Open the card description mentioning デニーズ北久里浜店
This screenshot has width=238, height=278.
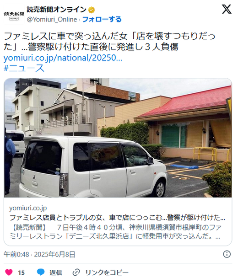click(115, 232)
